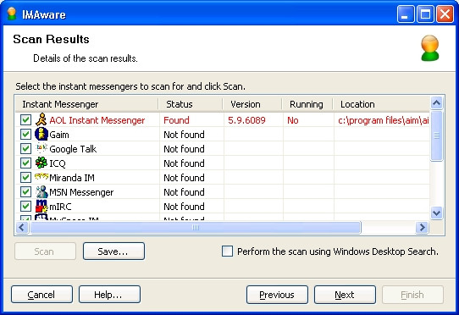Click the Google Talk icon
Image resolution: width=459 pixels, height=315 pixels.
point(41,148)
